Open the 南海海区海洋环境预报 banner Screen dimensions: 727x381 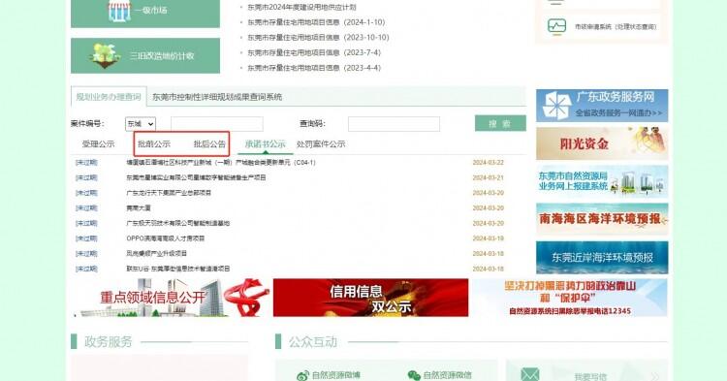tap(602, 219)
